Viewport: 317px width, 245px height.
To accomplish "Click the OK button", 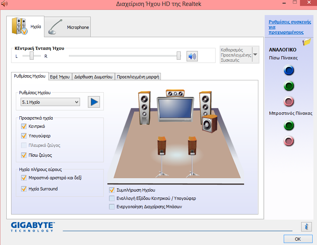I will point(298,239).
